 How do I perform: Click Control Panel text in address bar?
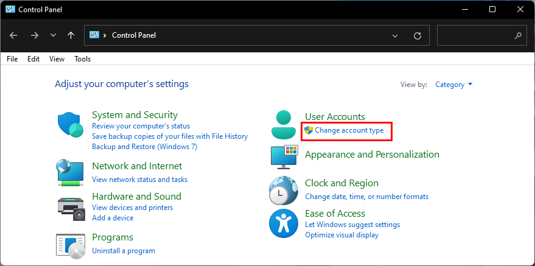[x=134, y=35]
